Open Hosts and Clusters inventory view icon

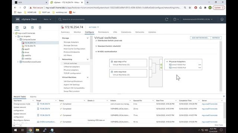coord(17,27)
